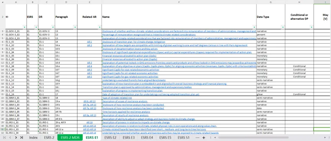Add a new sheet with plus icon

204,138
